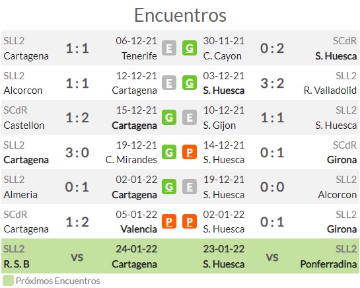Click the green G badge for Almeria-Cartagena match

tap(169, 187)
